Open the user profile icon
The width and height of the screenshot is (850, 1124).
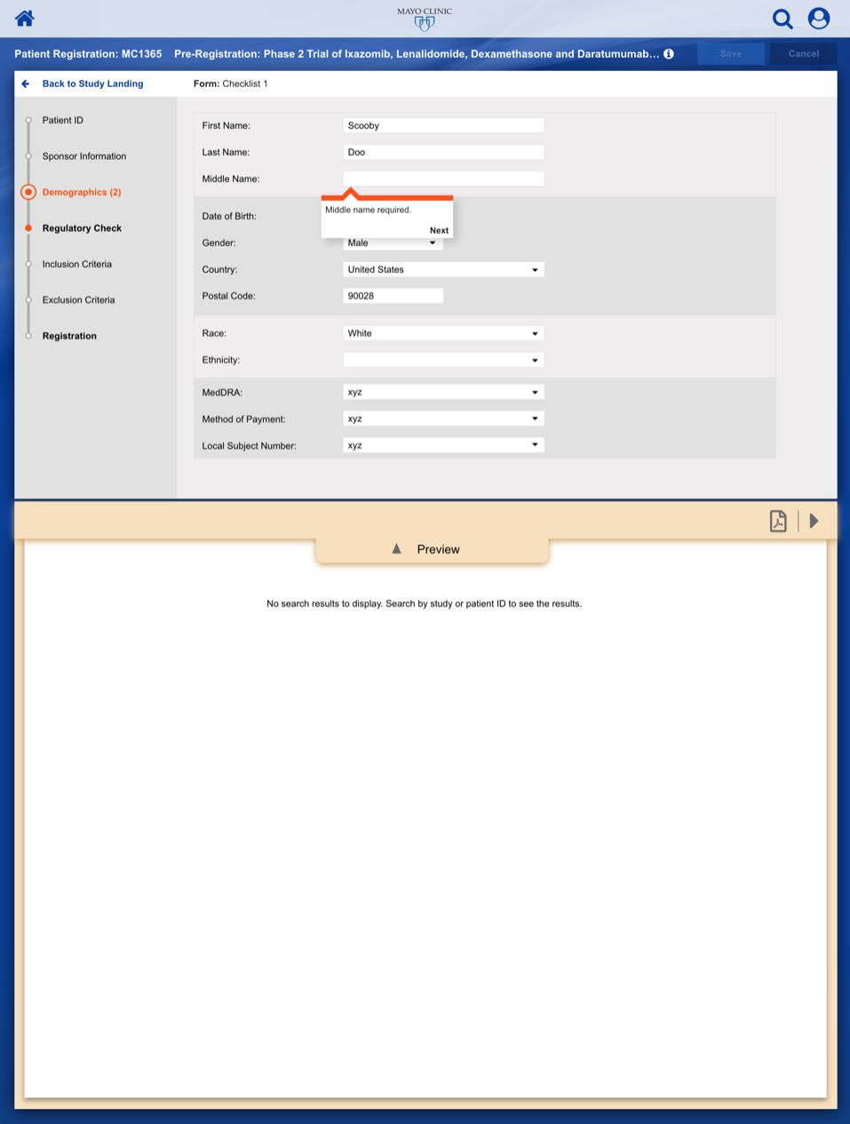[x=819, y=19]
